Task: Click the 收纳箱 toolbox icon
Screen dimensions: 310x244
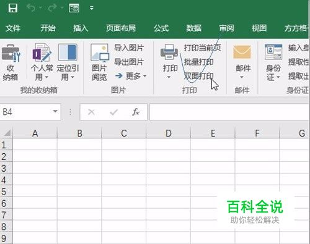Action: tap(11, 53)
